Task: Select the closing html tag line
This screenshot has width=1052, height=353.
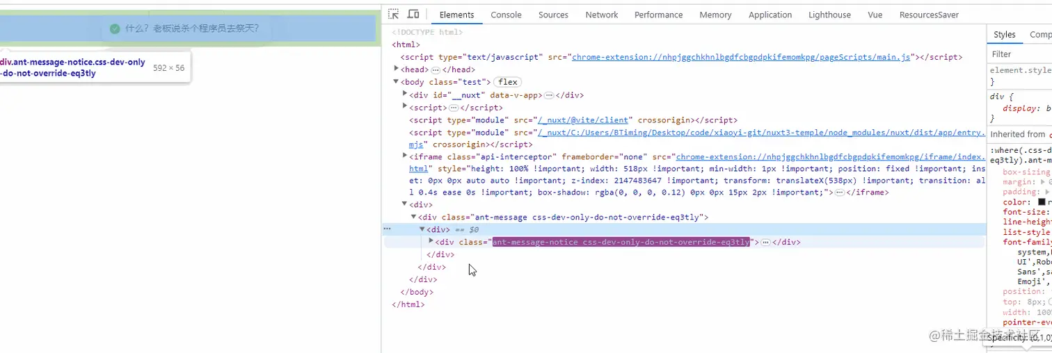Action: coord(408,304)
